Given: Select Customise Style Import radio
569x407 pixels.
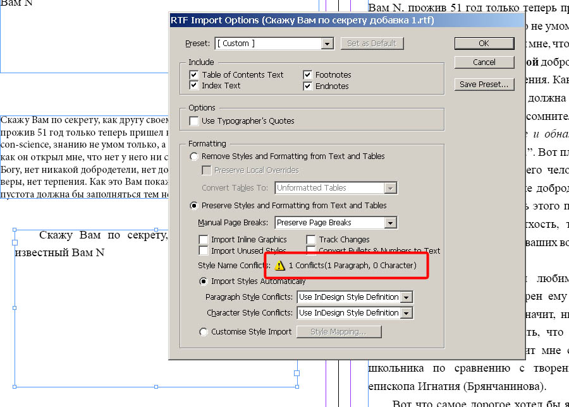Looking at the screenshot, I should pos(204,332).
